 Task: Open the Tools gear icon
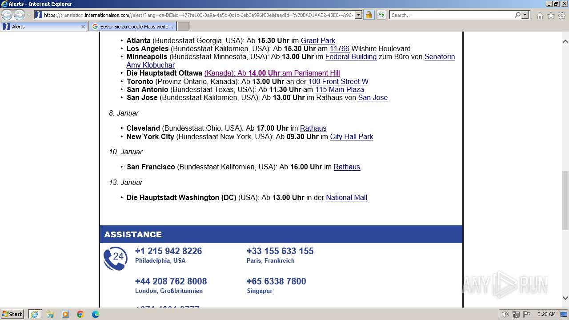[562, 16]
